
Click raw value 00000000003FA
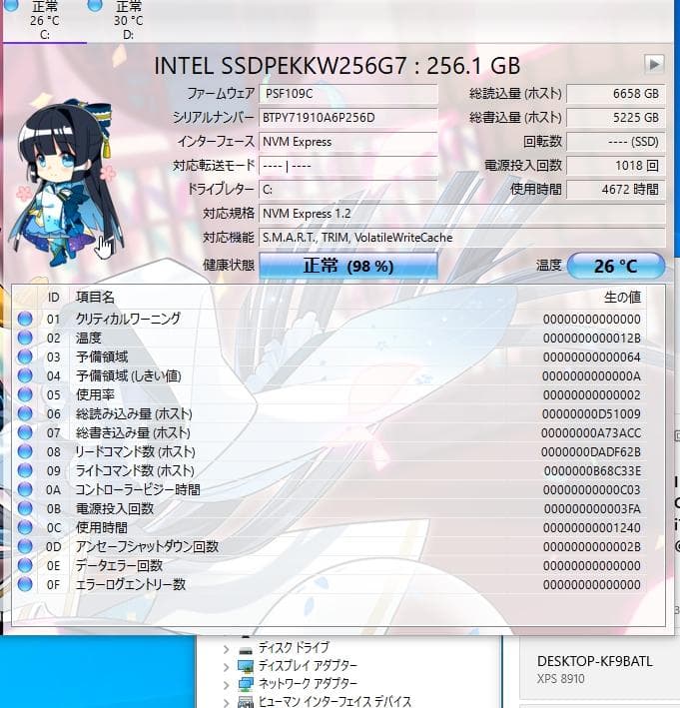pos(592,509)
